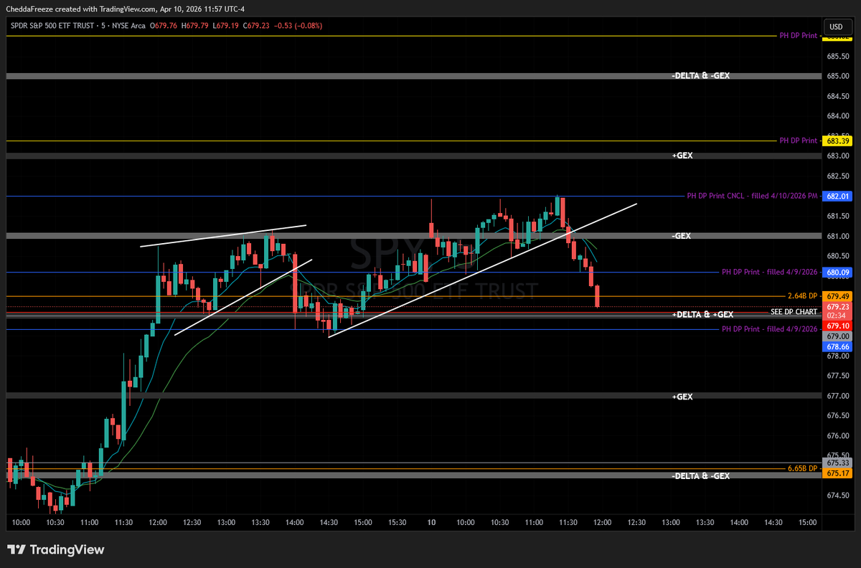The width and height of the screenshot is (861, 568).
Task: Click the O679.76 open value in legend
Action: point(164,26)
